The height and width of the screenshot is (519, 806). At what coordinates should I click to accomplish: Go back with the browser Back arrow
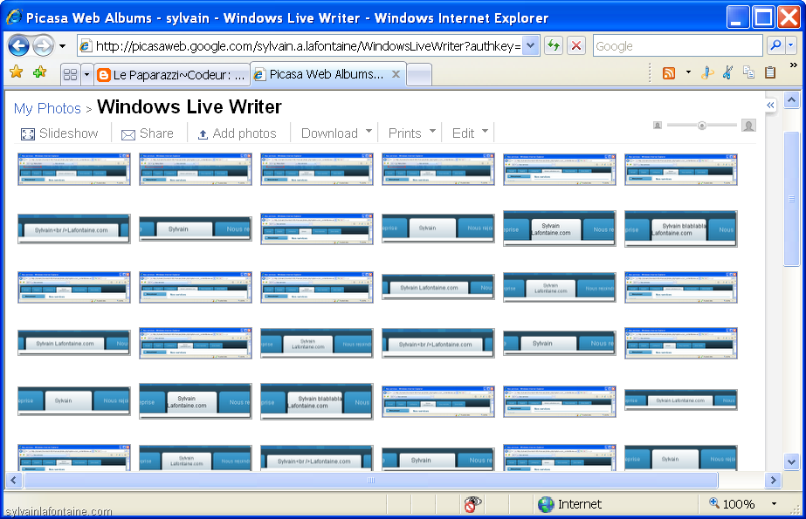[x=18, y=46]
